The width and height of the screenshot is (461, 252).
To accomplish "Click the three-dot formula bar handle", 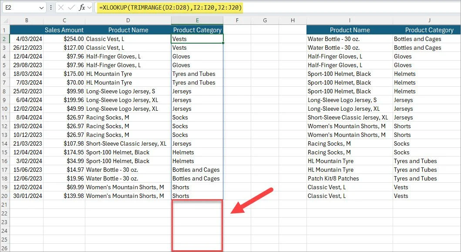I will coord(51,8).
